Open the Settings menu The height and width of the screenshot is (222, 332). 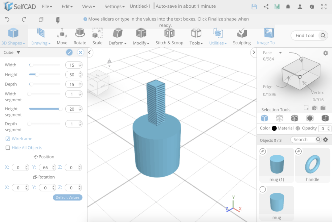click(x=114, y=6)
